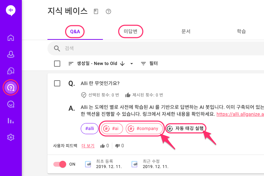264x176 pixels.
Task: Tick the select-all checkbox
Action: pos(57,64)
